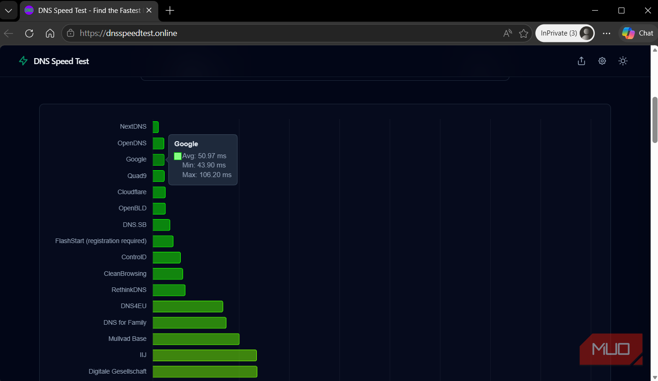Select the DNS Speed Test browser tab
Screen dimensions: 658x381
[x=89, y=11]
